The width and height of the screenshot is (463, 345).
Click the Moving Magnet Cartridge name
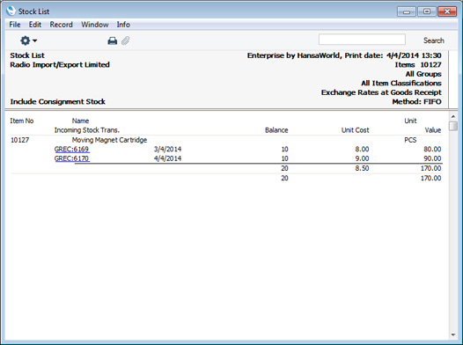pos(109,140)
